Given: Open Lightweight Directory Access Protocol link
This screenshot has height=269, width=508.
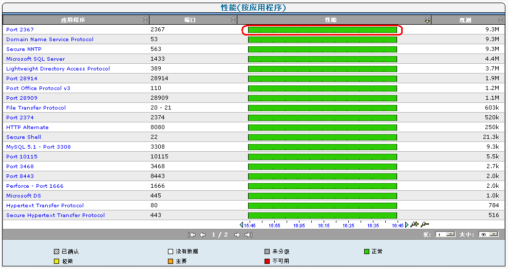Looking at the screenshot, I should tap(58, 68).
